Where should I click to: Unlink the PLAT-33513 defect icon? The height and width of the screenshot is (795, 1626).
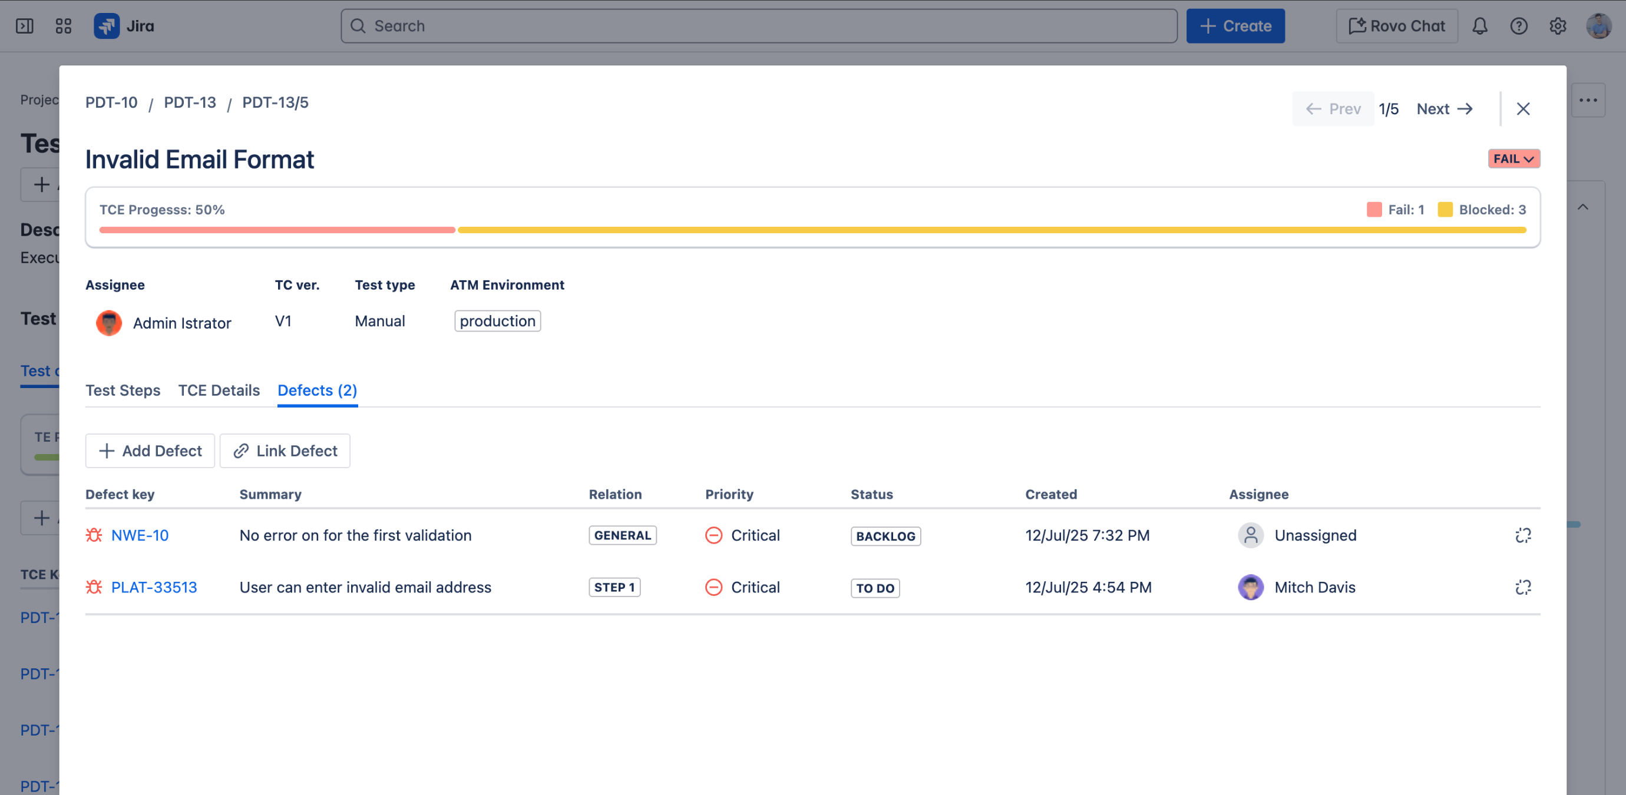(x=1523, y=587)
